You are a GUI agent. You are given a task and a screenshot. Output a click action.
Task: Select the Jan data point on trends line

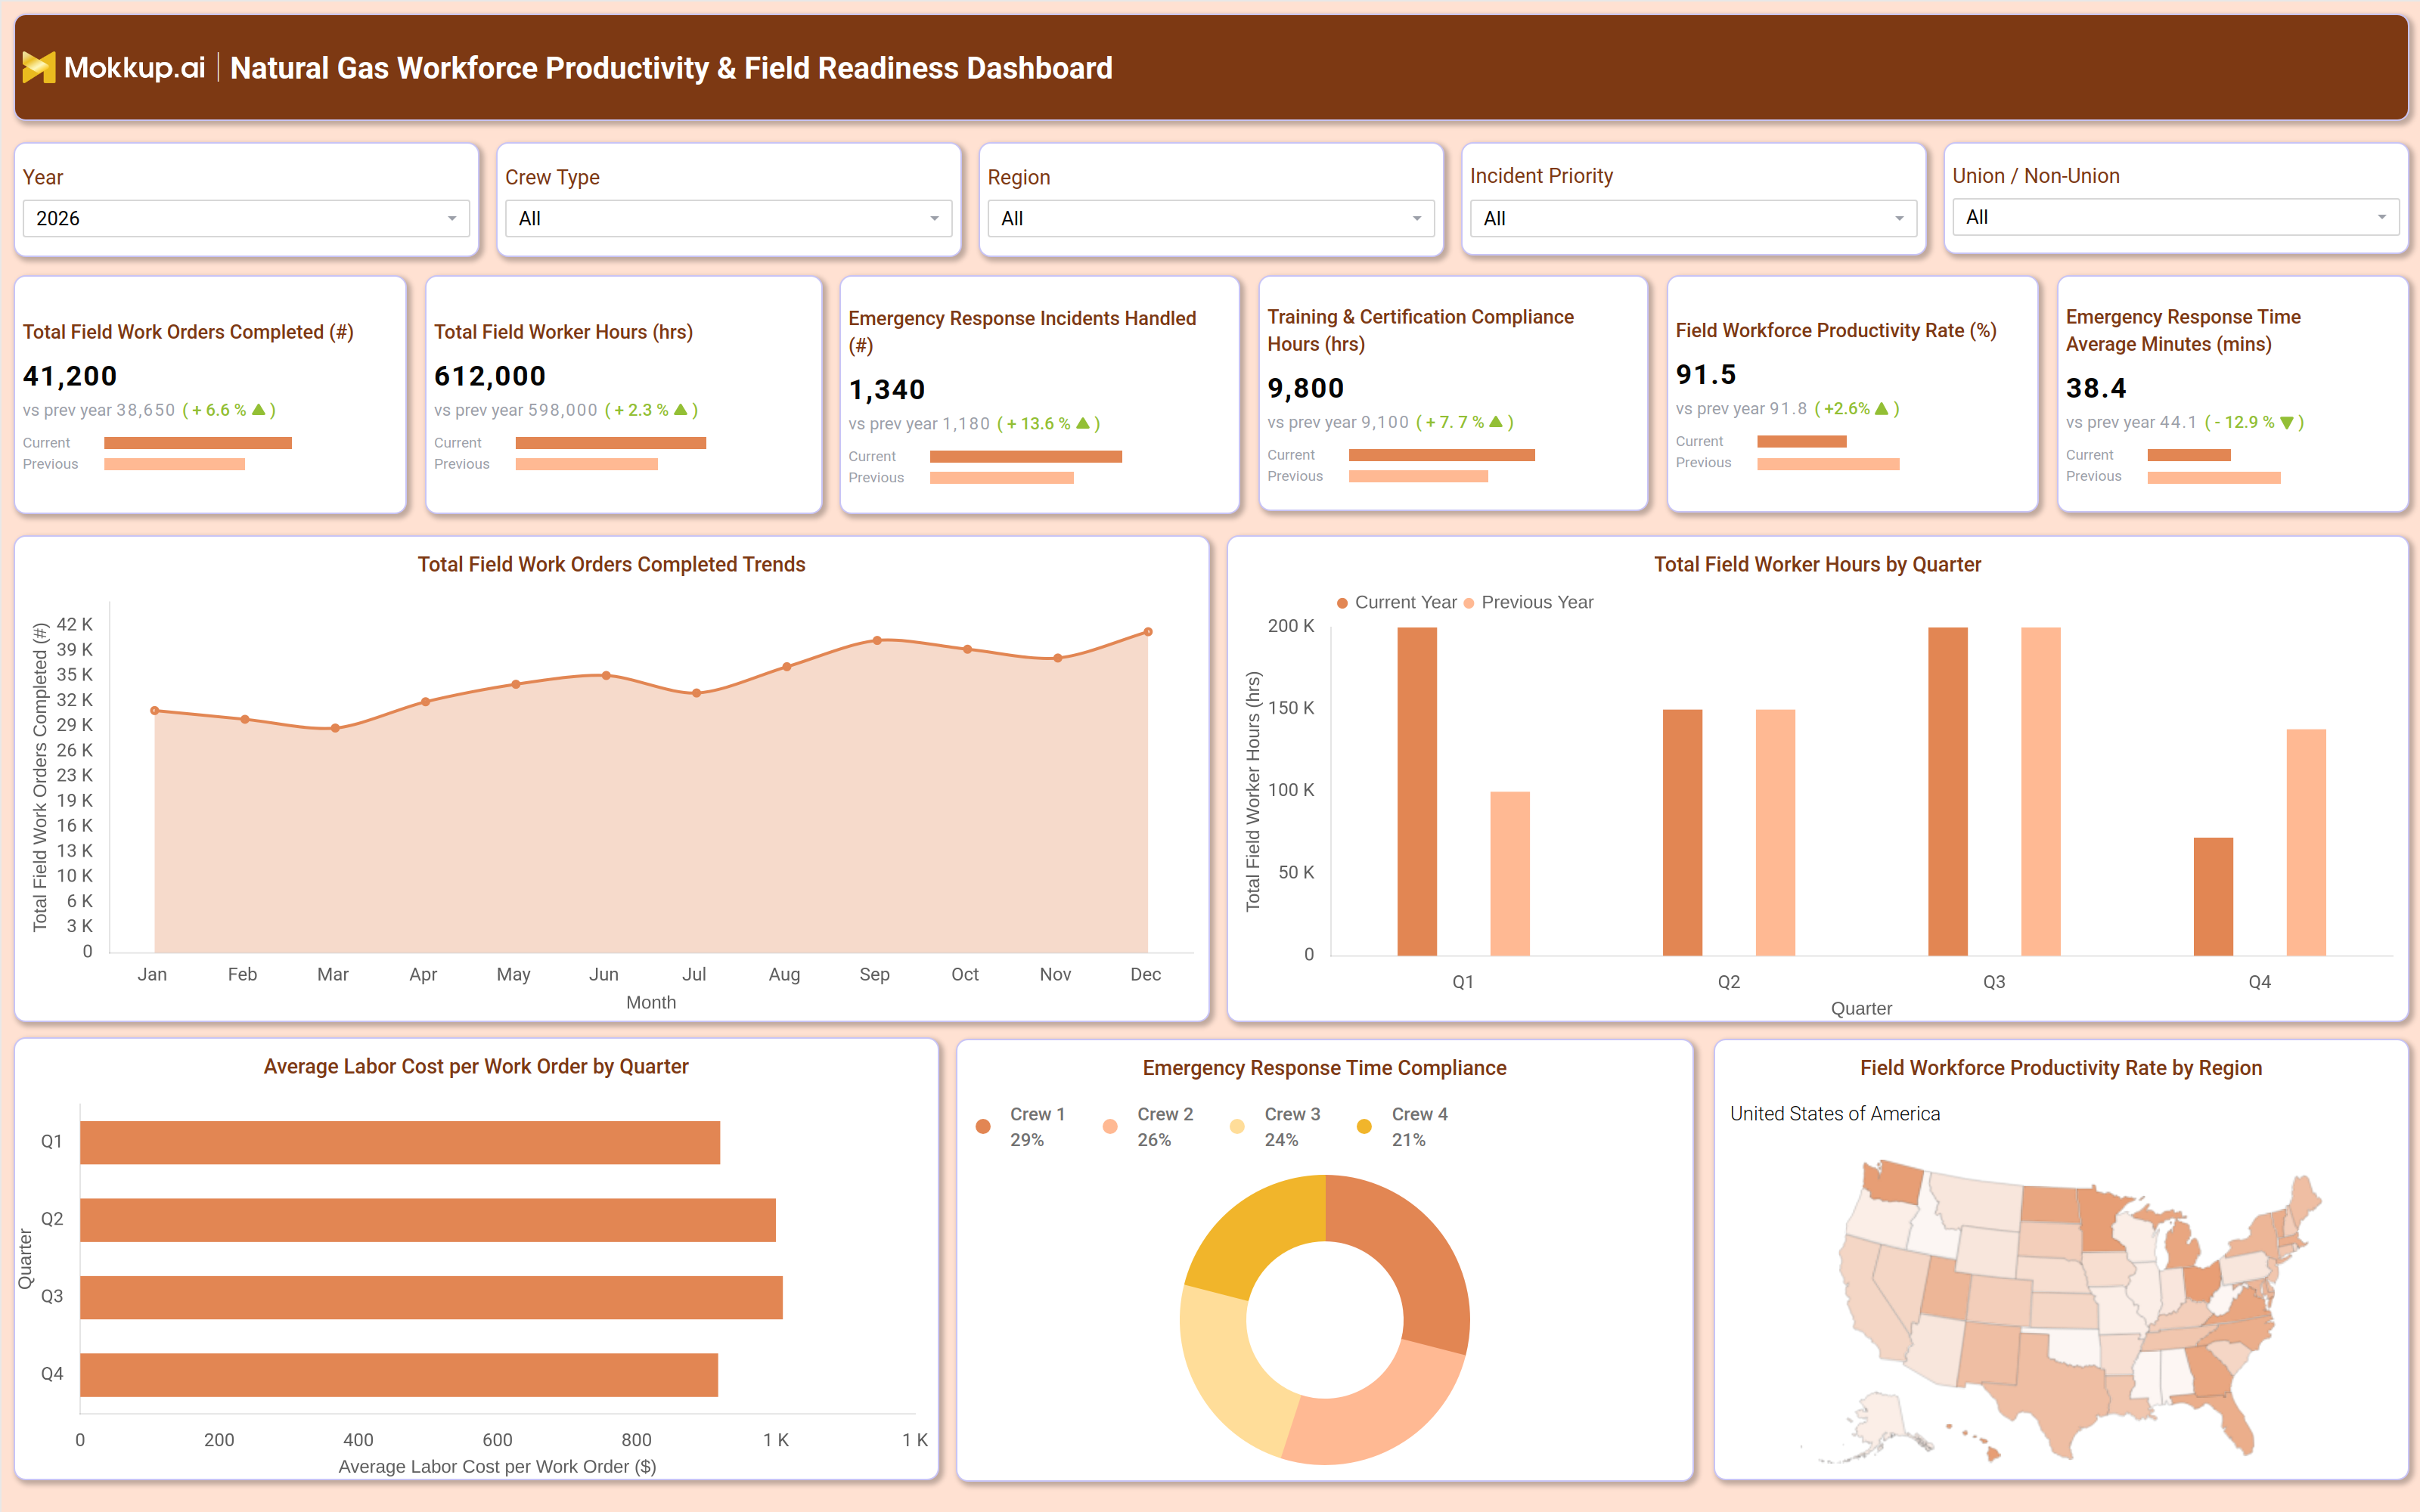point(154,711)
